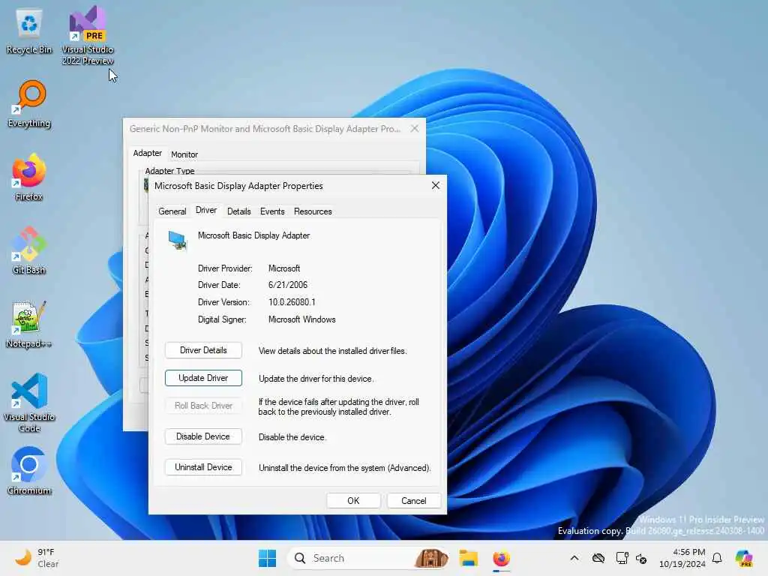Select the Chromium desktop icon

(x=29, y=471)
